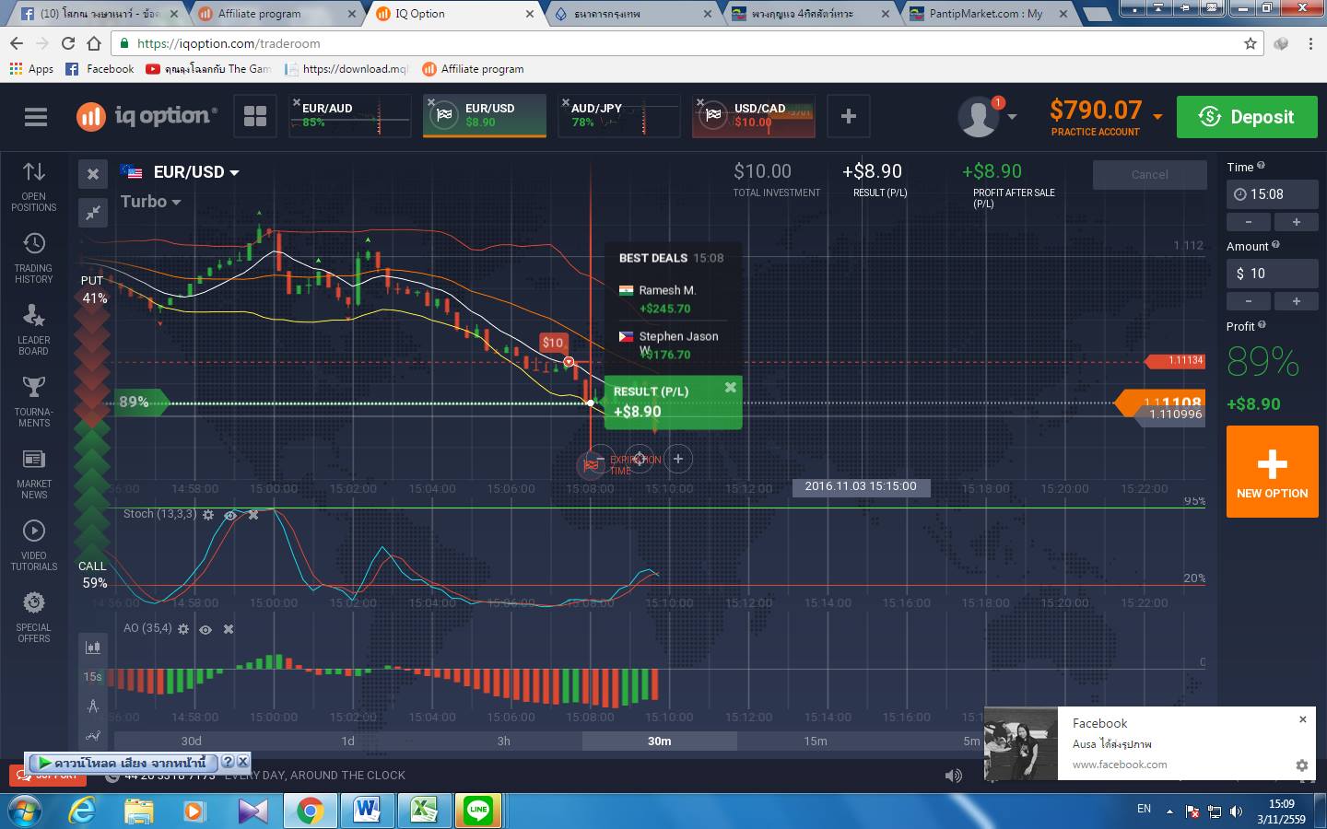Click the Amount field showing $10
1327x829 pixels.
[x=1272, y=274]
